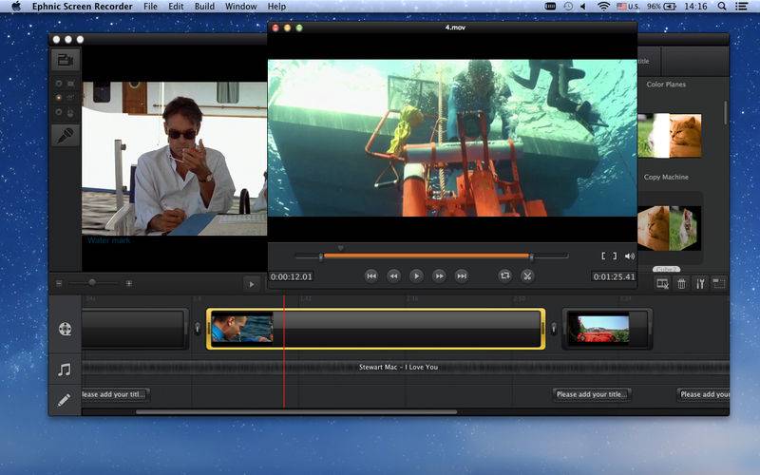Open the tools settings icon
Viewport: 760px width, 475px height.
[x=700, y=284]
